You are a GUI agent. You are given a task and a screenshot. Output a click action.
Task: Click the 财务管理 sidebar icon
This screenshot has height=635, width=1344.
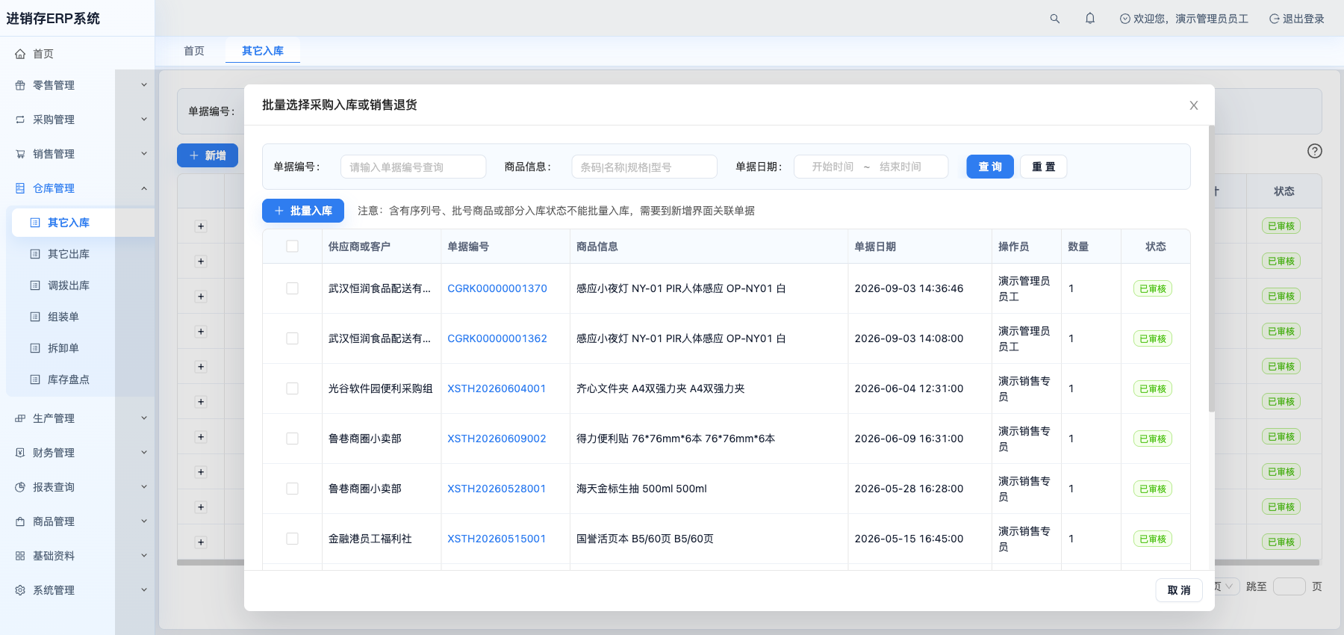coord(20,453)
